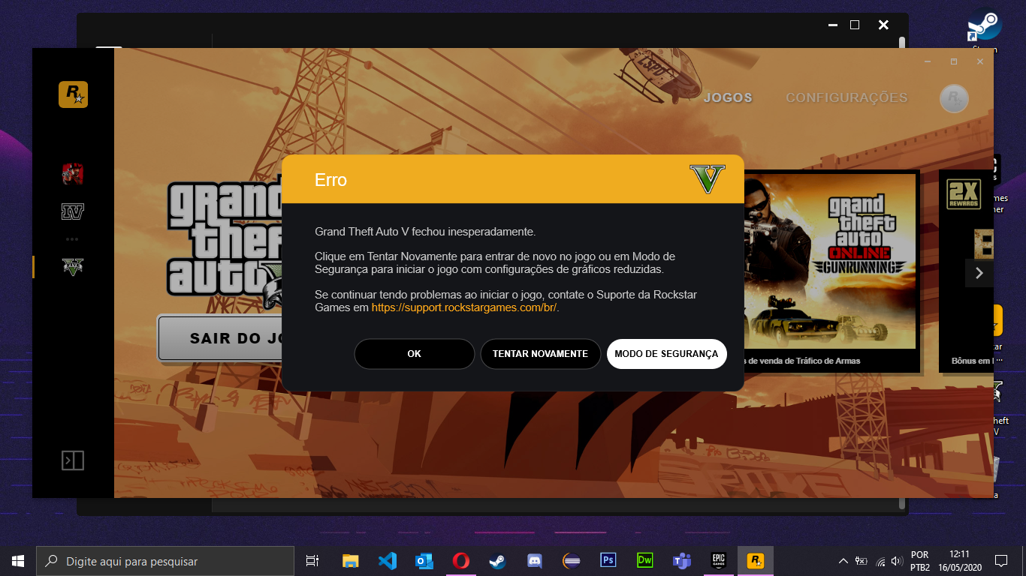Open Opera browser from the taskbar
This screenshot has width=1026, height=576.
[x=460, y=561]
